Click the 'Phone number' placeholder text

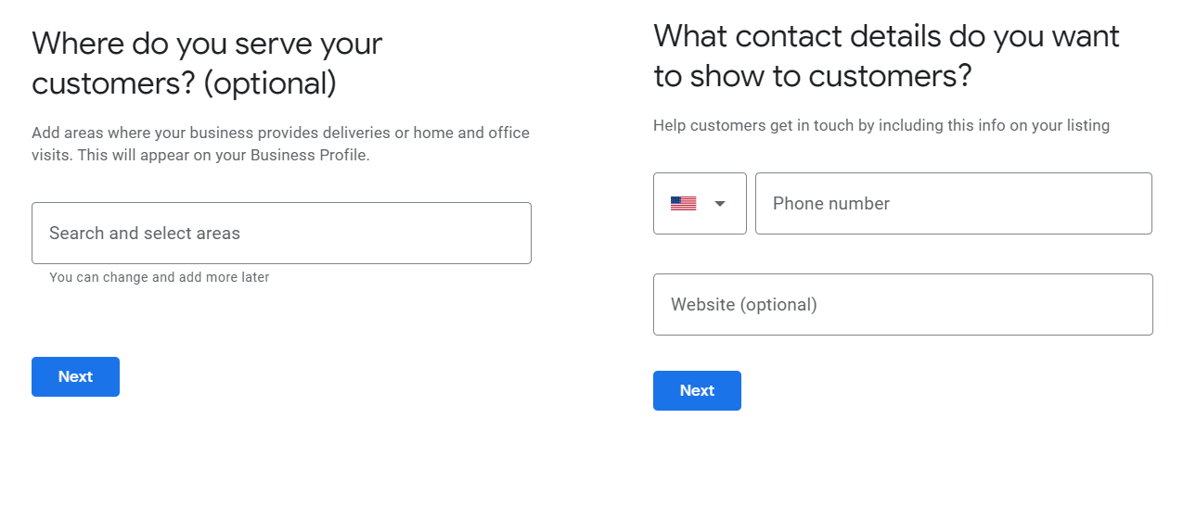831,204
